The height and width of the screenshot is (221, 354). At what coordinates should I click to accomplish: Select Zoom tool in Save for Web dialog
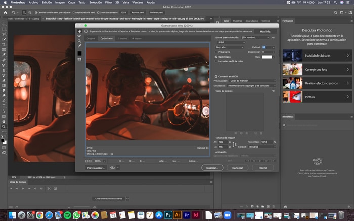click(79, 41)
